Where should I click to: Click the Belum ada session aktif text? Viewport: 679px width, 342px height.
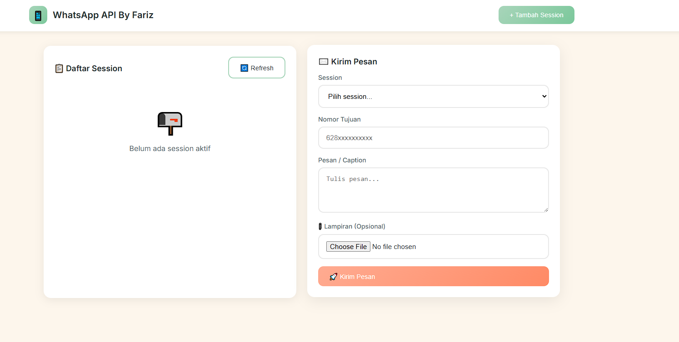170,149
